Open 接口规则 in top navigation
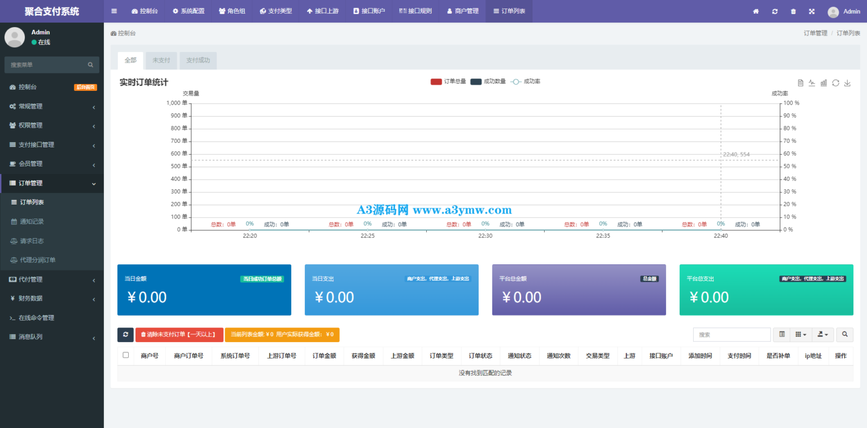The height and width of the screenshot is (428, 867). coord(415,11)
